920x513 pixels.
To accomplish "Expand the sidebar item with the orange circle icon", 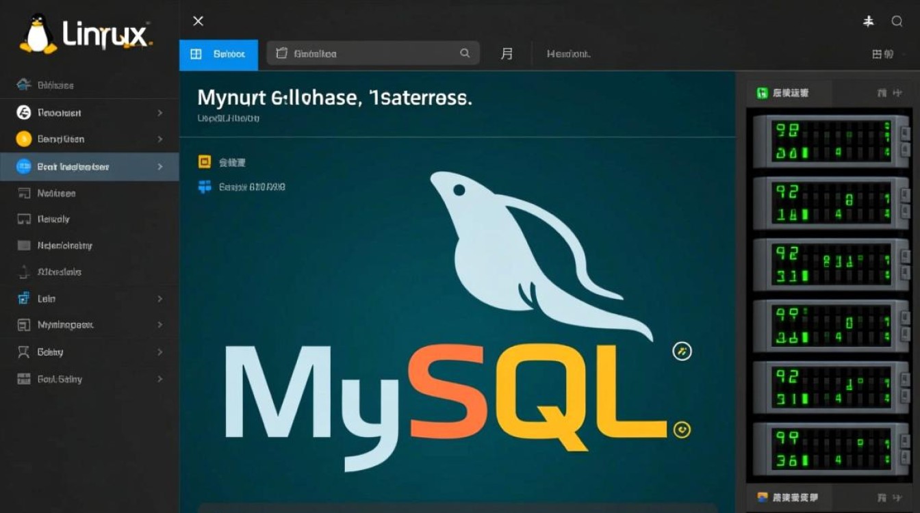I will [x=159, y=140].
